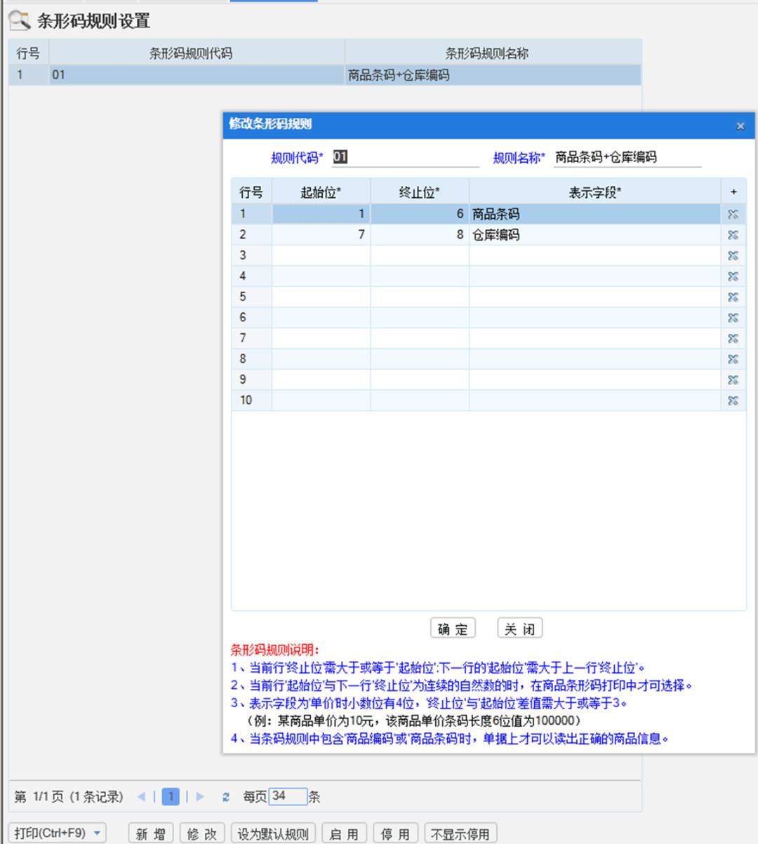Click the 不显示停用 button
758x844 pixels.
[x=460, y=833]
